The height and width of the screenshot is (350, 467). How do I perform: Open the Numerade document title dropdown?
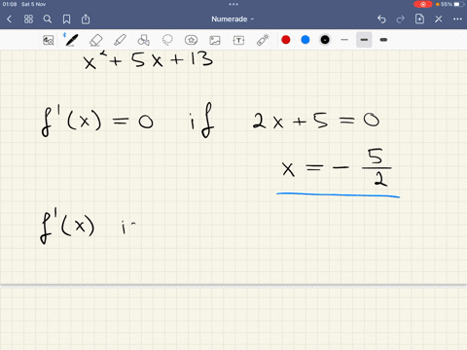(x=233, y=19)
